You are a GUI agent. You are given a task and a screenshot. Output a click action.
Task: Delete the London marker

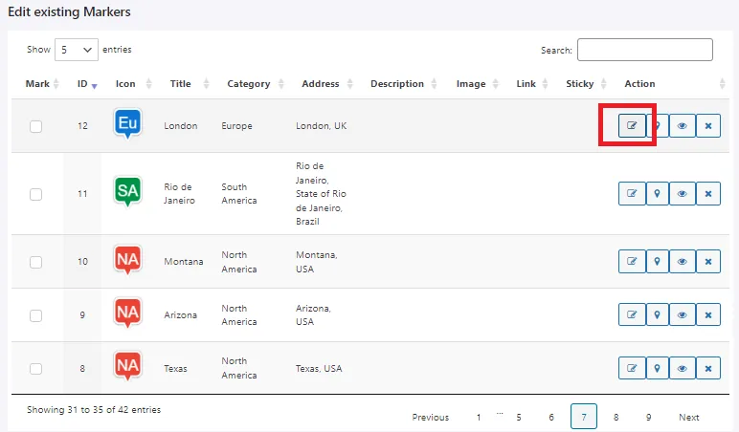(708, 125)
